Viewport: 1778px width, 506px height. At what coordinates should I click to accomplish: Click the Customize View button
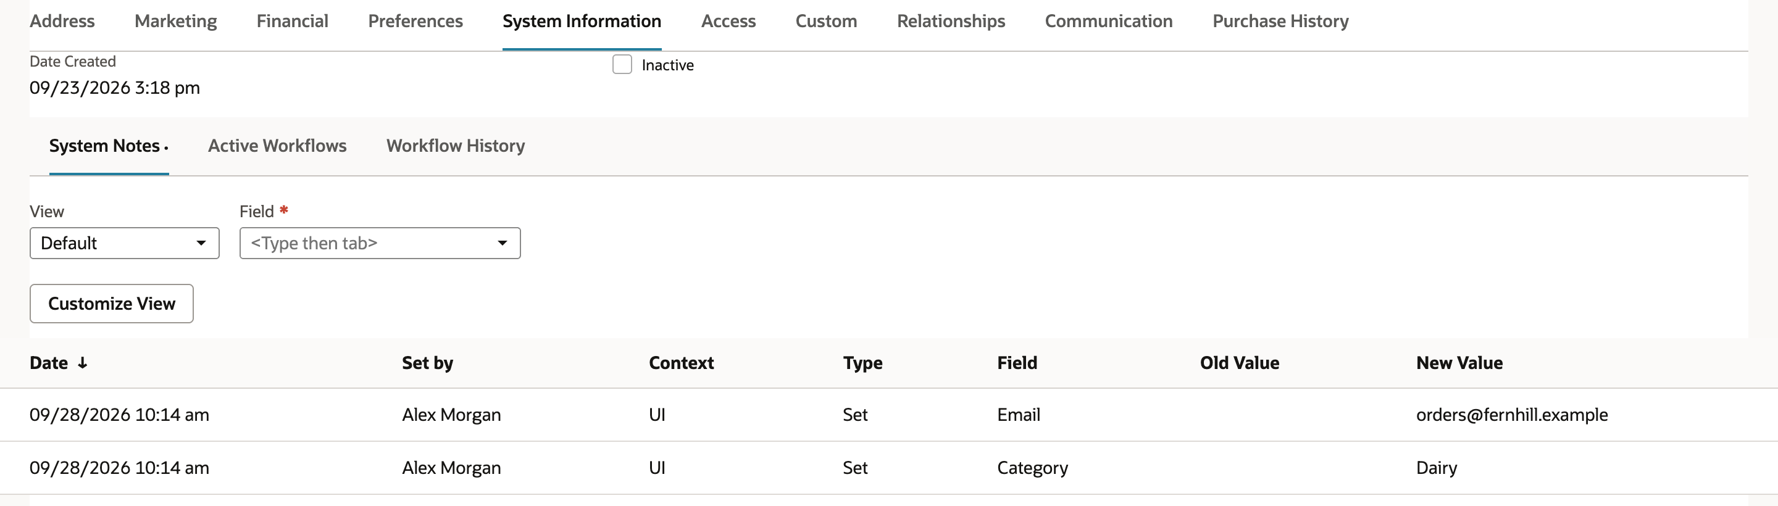point(111,303)
